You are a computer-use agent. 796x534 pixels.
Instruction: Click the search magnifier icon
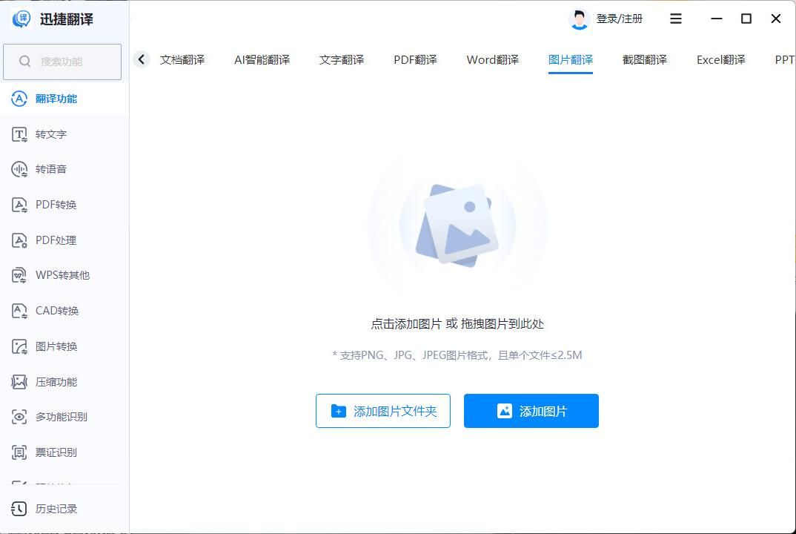click(x=25, y=62)
